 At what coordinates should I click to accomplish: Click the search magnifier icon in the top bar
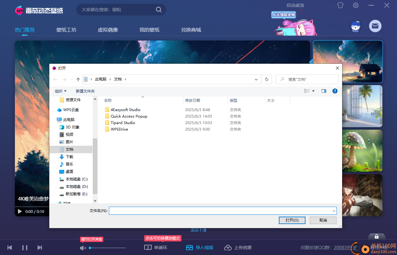click(x=158, y=10)
